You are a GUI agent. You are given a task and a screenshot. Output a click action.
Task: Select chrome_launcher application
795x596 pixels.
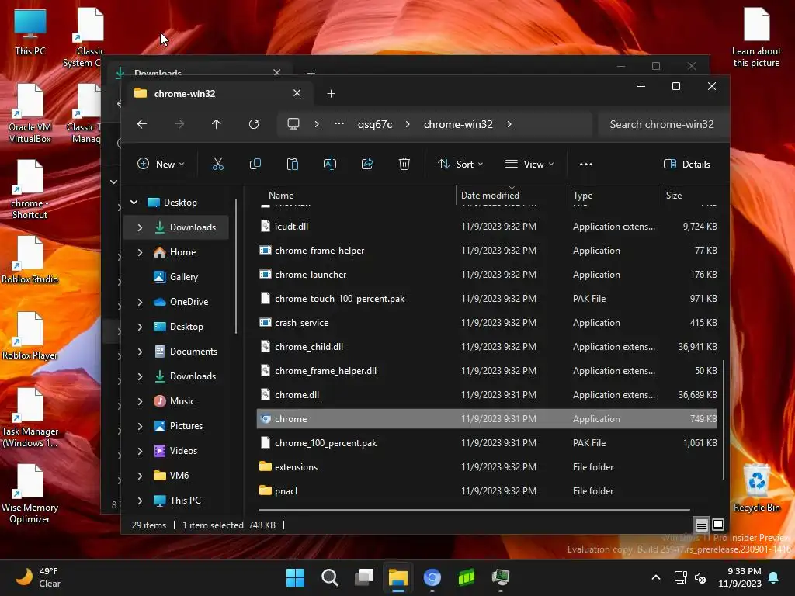tap(487, 274)
